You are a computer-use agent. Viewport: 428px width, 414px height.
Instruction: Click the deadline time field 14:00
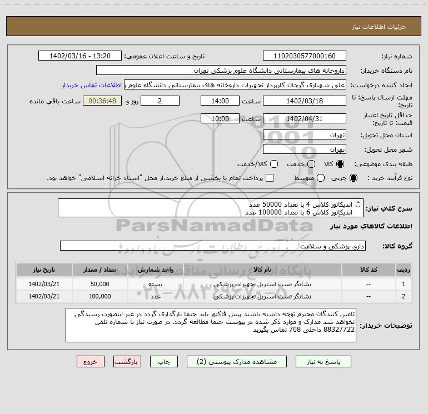point(220,101)
